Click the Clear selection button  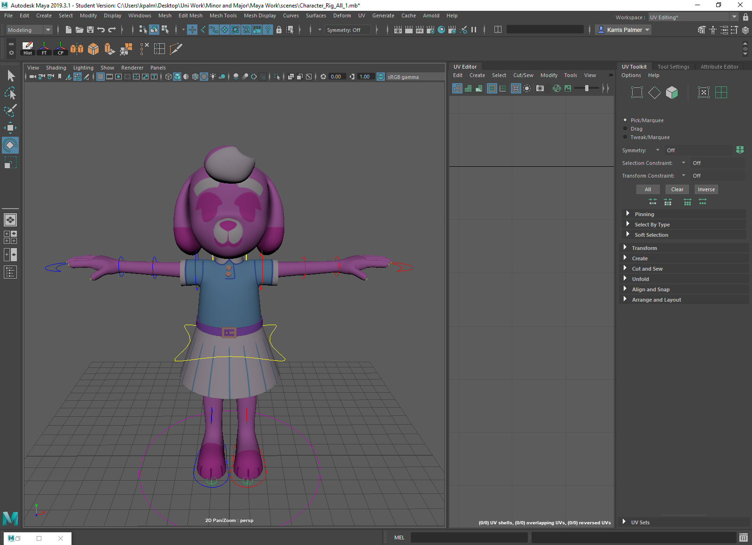pyautogui.click(x=677, y=189)
